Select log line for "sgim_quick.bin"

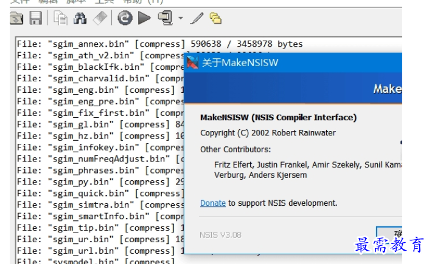[100, 193]
